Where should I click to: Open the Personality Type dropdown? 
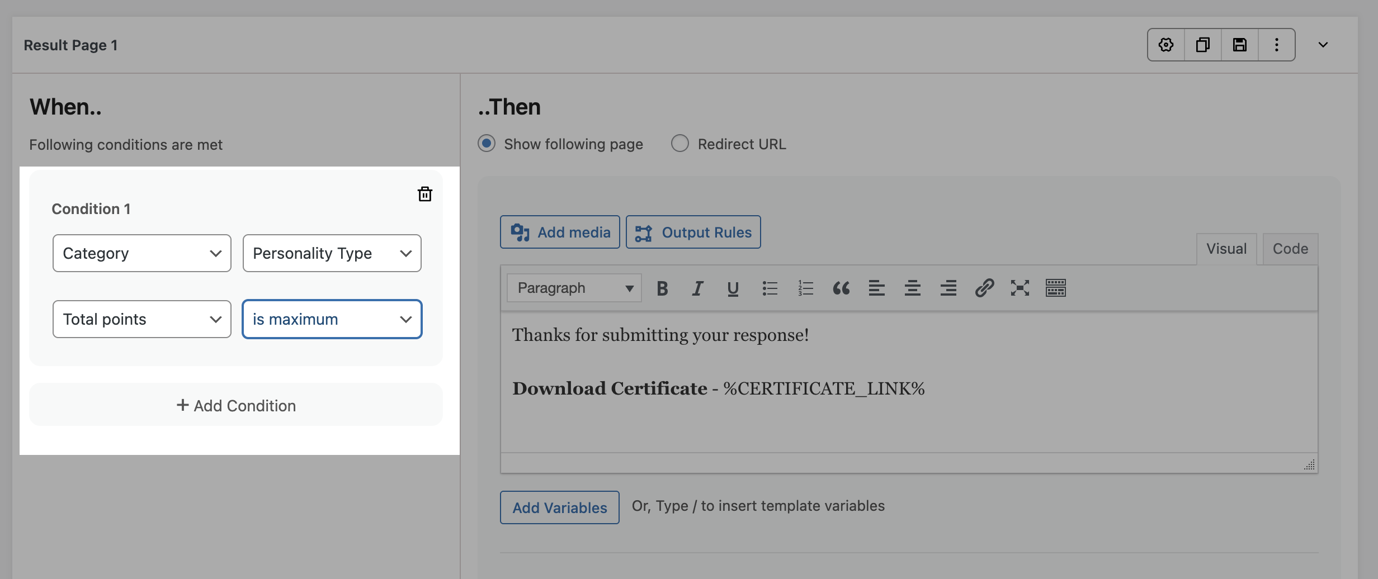332,253
